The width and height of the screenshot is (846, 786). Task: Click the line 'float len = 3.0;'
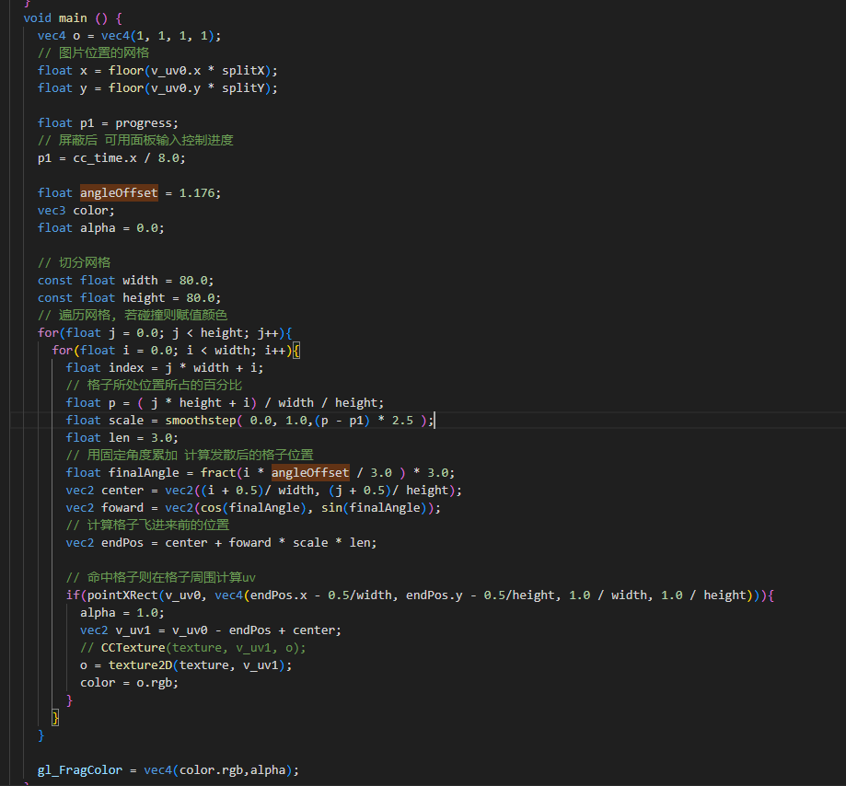tap(122, 437)
